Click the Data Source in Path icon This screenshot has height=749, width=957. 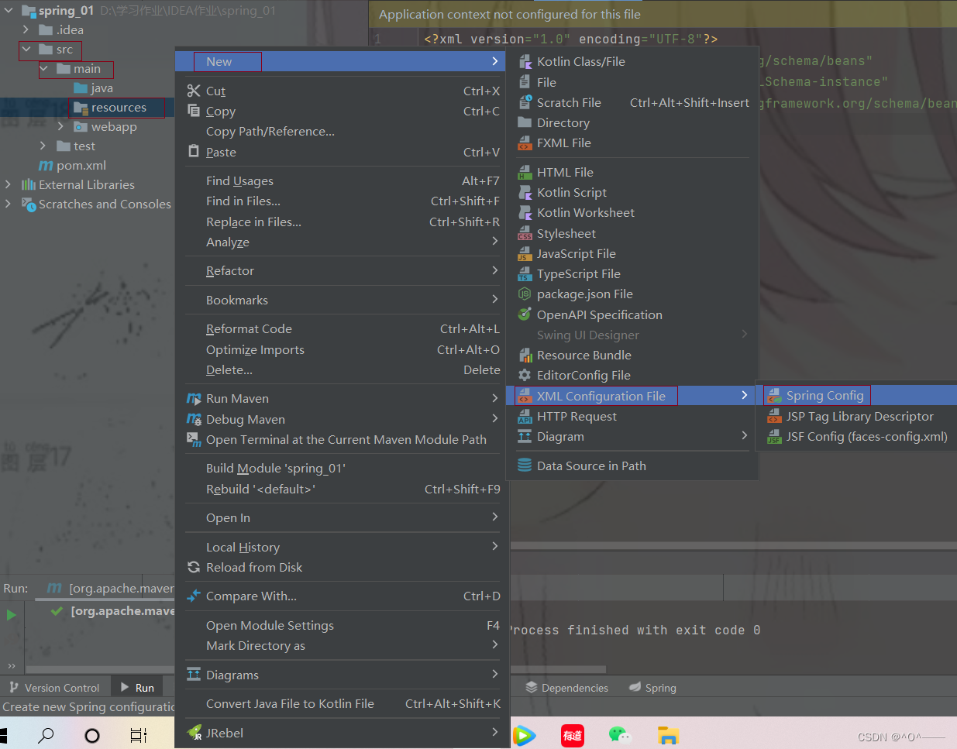[x=525, y=466]
